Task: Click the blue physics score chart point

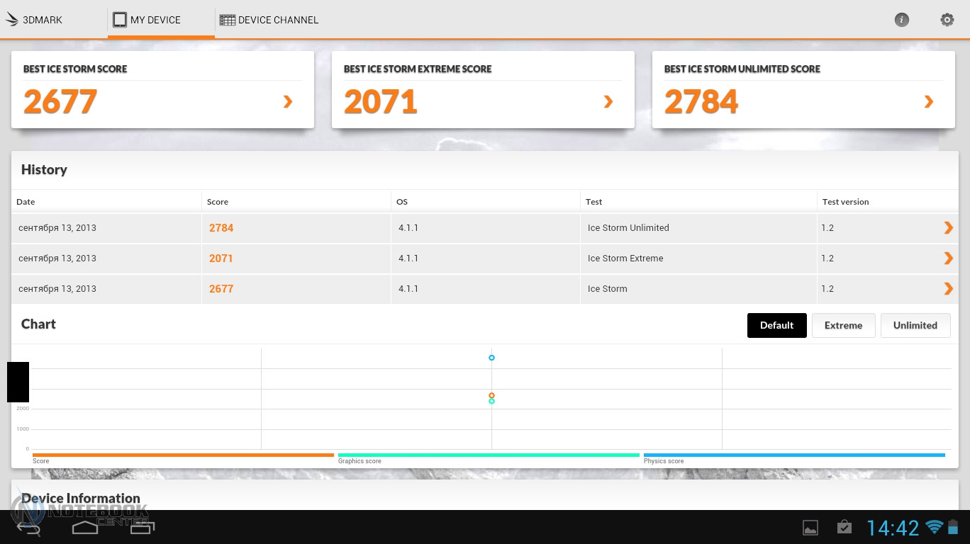Action: [491, 358]
